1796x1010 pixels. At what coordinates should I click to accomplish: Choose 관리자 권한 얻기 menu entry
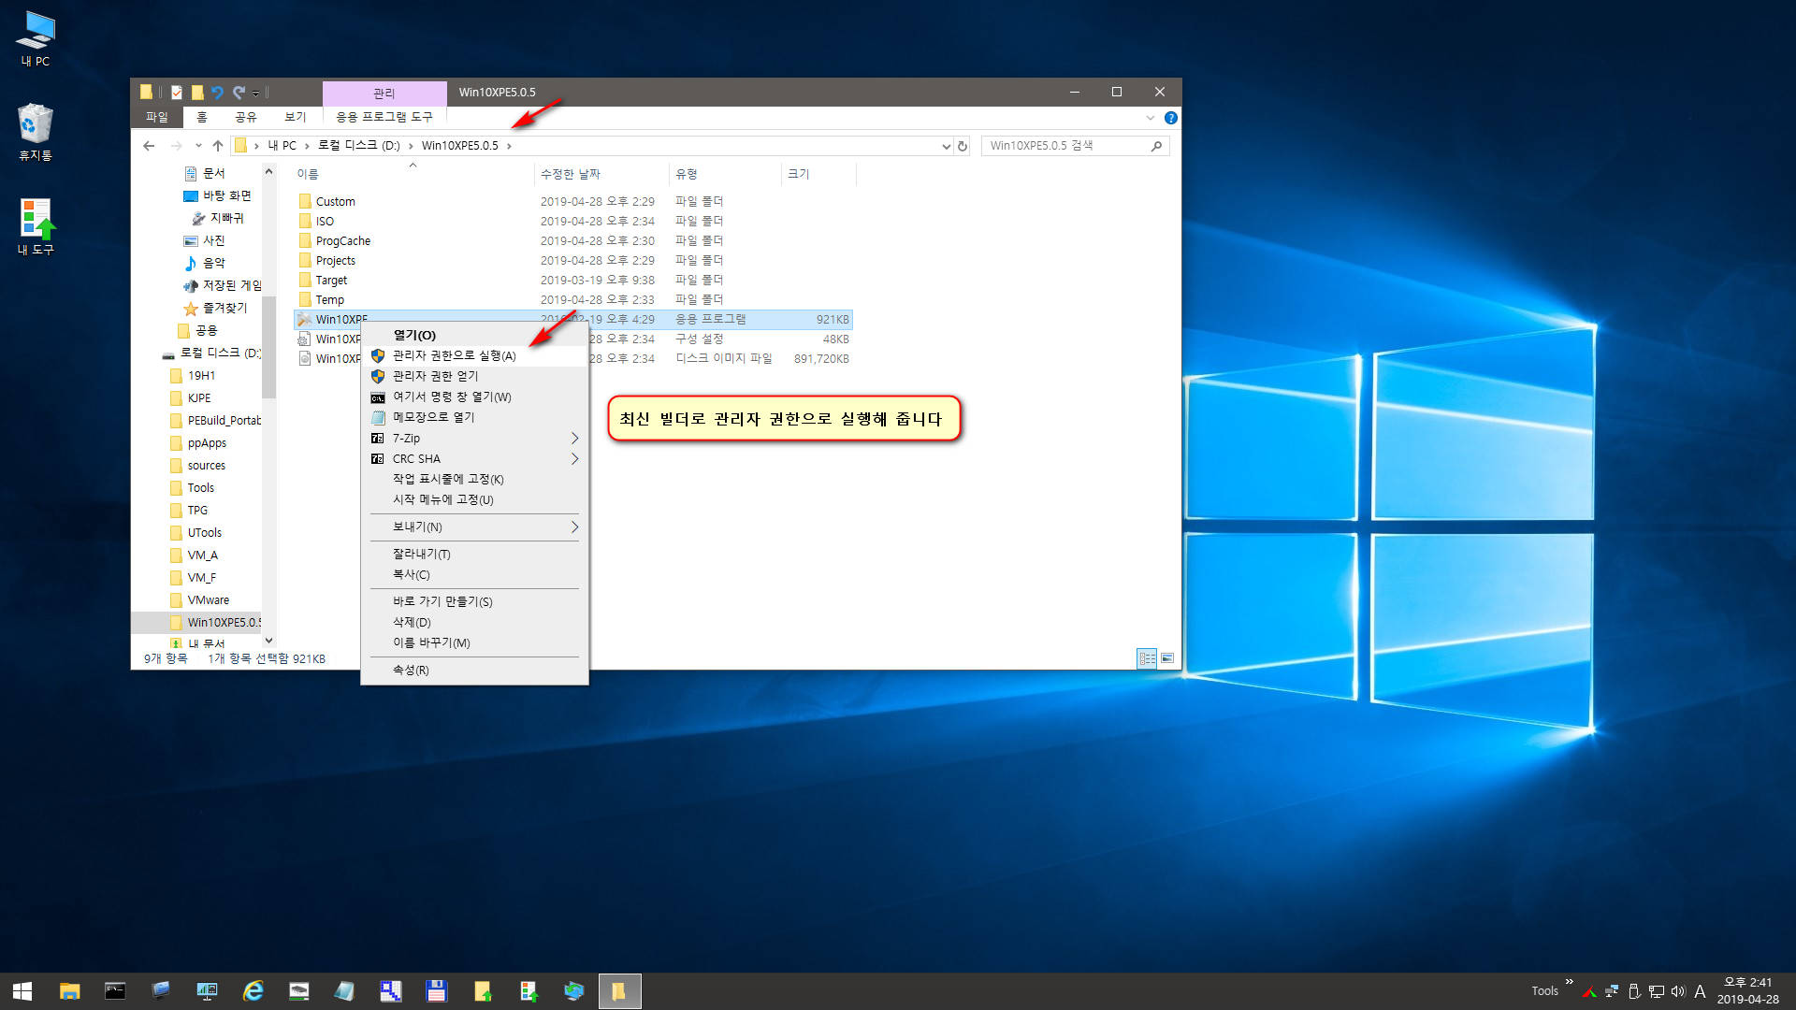[474, 376]
